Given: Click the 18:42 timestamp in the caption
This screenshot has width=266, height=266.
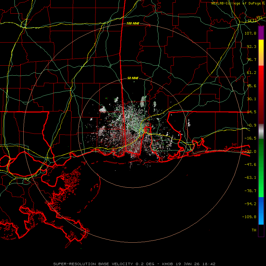Looking at the screenshot, I should click(209, 264).
